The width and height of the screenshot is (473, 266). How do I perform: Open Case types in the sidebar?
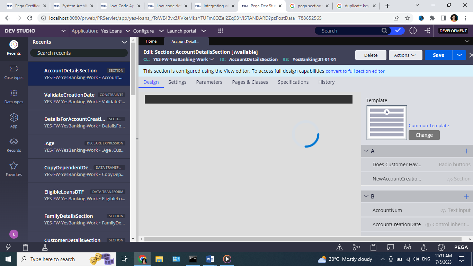pos(14,72)
